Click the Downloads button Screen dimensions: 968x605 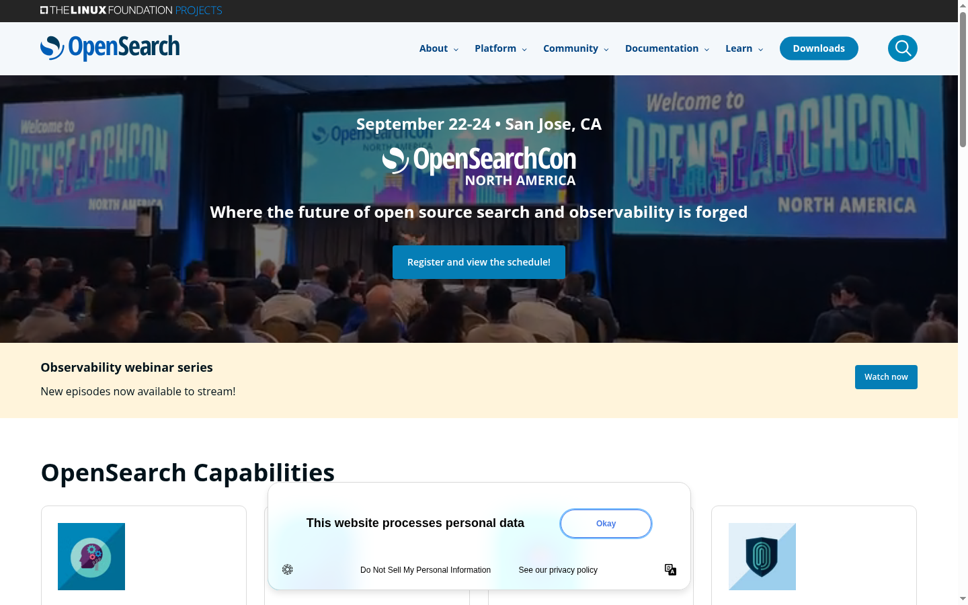pos(819,48)
